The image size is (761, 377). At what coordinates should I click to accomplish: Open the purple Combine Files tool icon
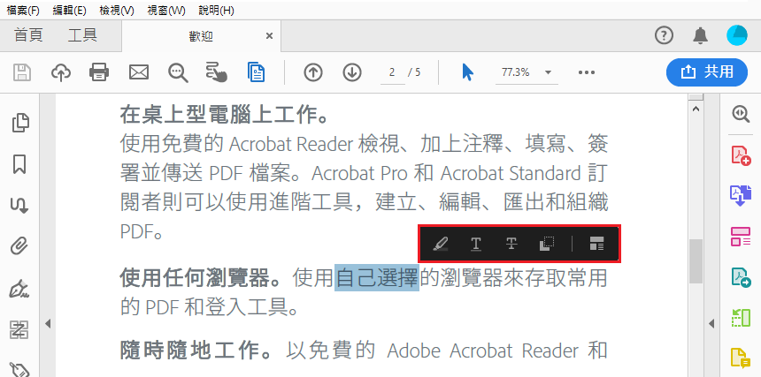[741, 195]
